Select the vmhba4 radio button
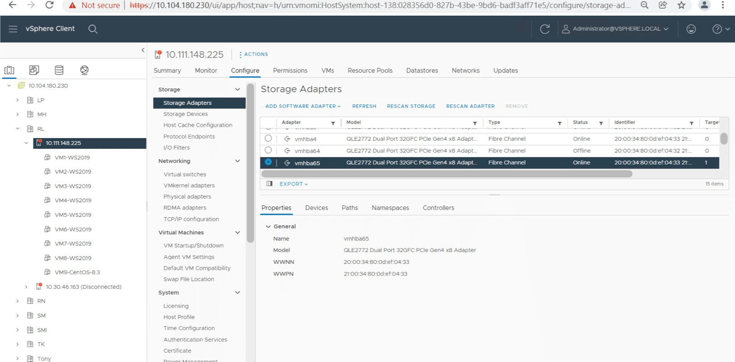 (268, 138)
